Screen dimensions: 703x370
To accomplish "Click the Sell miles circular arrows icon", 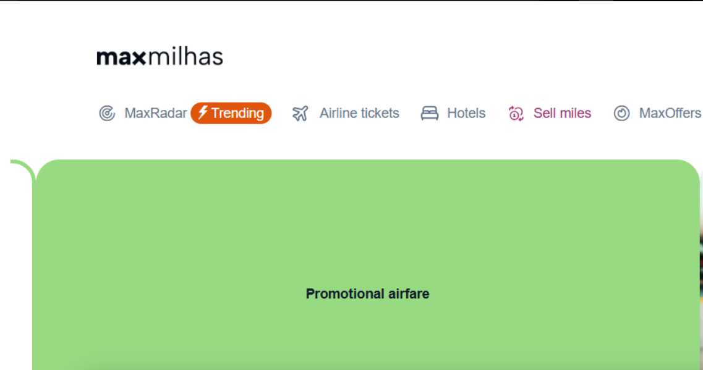I will 516,113.
